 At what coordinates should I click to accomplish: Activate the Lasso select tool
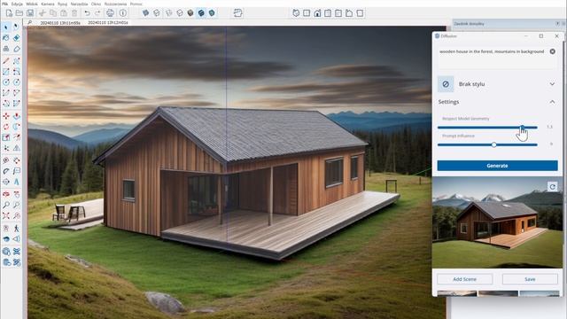16,27
